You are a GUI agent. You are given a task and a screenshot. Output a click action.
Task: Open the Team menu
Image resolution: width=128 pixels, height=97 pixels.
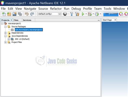click(x=98, y=9)
